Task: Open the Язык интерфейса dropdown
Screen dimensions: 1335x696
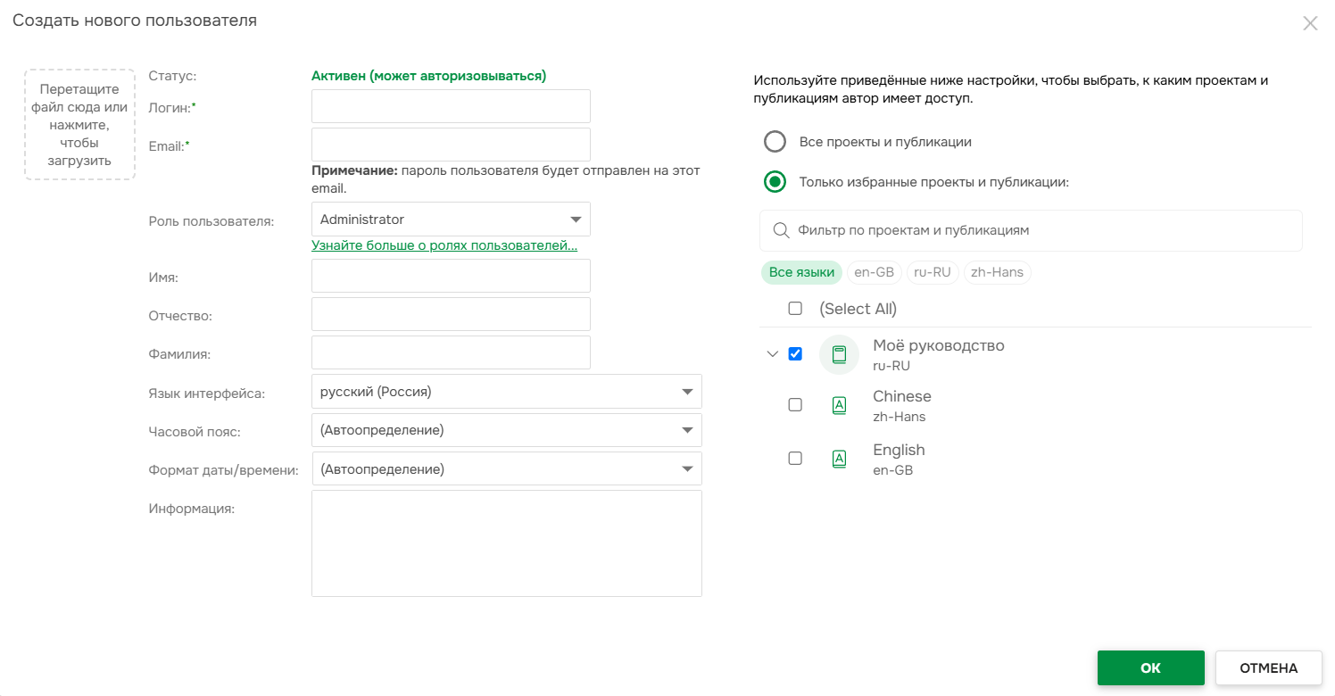Action: coord(506,392)
